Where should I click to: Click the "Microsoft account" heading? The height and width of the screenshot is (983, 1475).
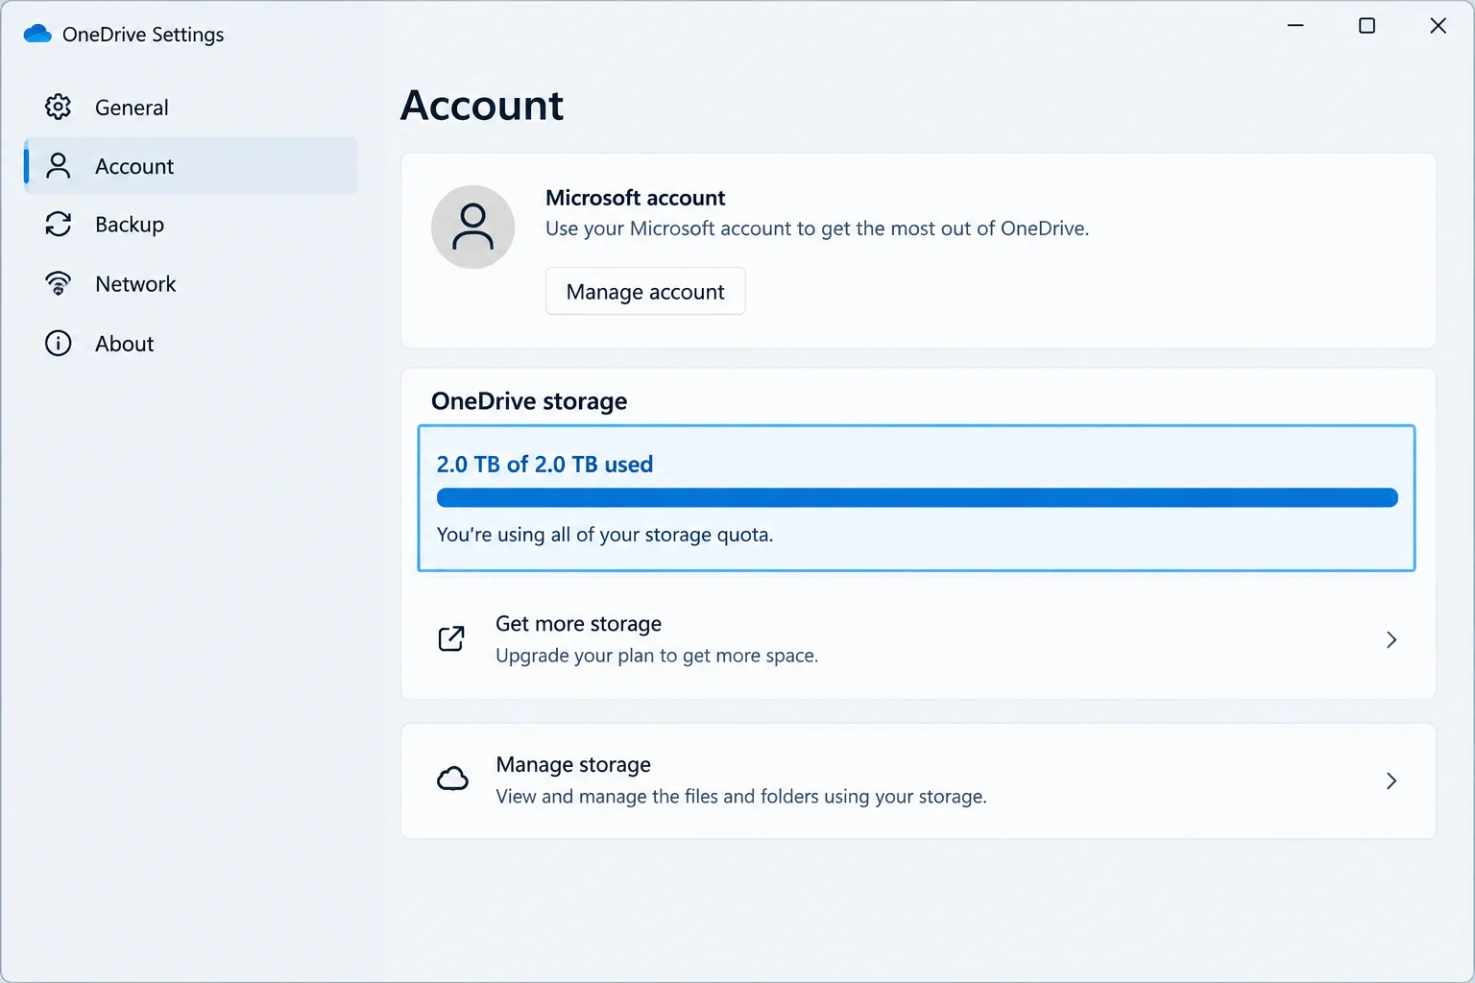(636, 198)
